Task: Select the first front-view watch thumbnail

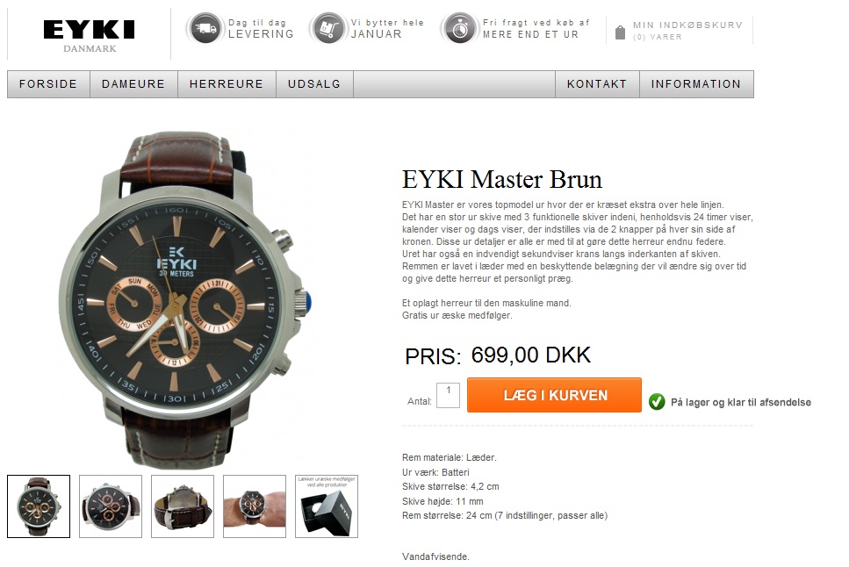Action: pos(39,506)
